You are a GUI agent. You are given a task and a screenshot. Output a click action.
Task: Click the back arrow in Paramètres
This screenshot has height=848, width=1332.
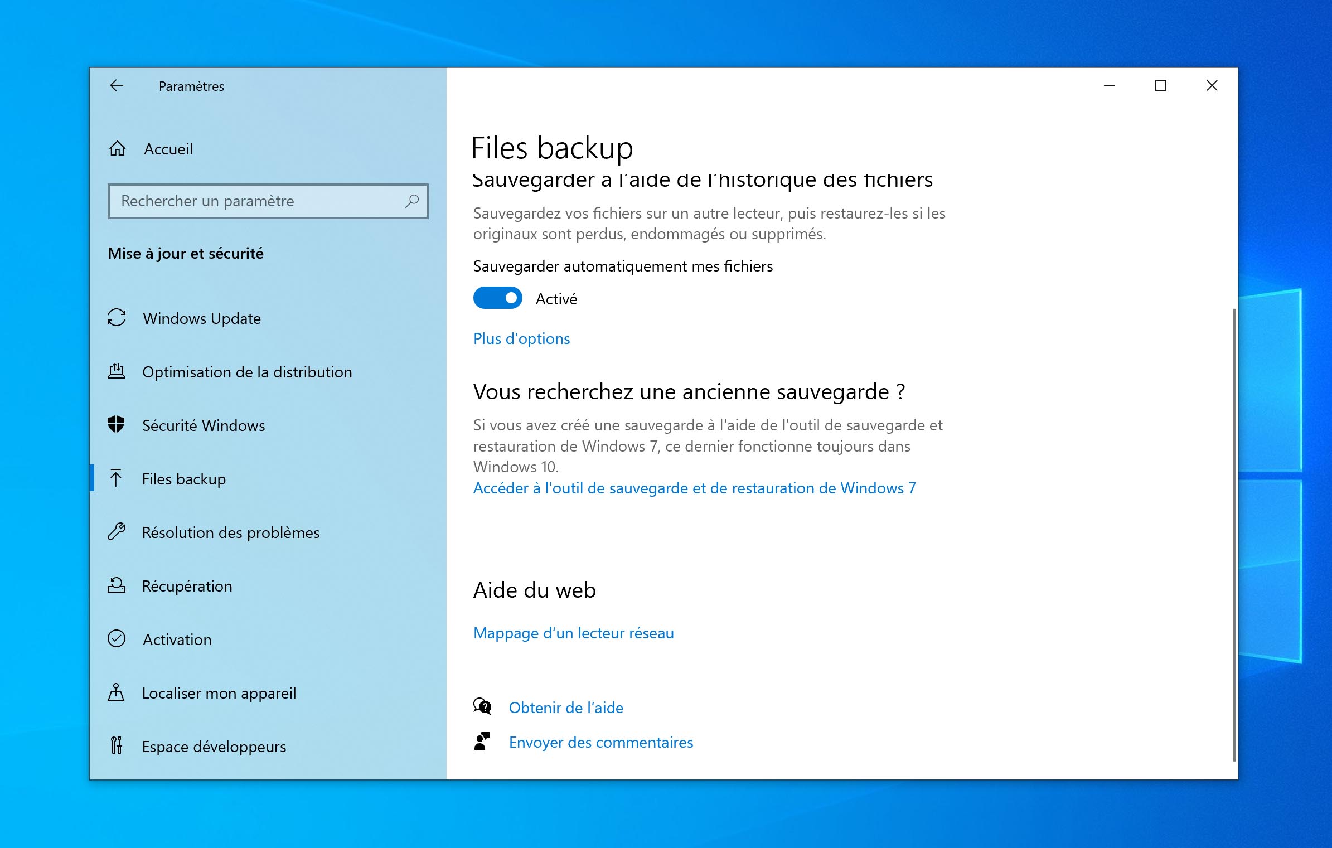pyautogui.click(x=117, y=86)
